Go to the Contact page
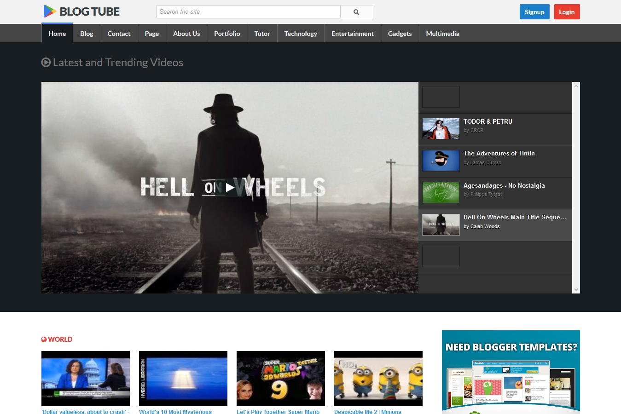Screen dimensions: 621x414 coord(119,33)
